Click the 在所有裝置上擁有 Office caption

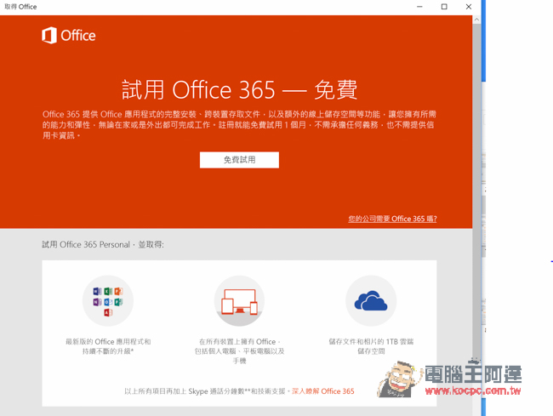[x=239, y=351]
